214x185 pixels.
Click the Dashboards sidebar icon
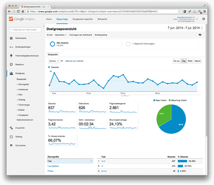tap(11, 38)
